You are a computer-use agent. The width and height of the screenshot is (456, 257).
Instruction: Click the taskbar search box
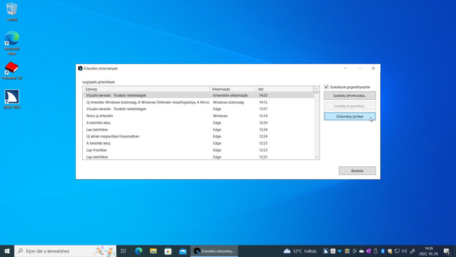pos(65,251)
